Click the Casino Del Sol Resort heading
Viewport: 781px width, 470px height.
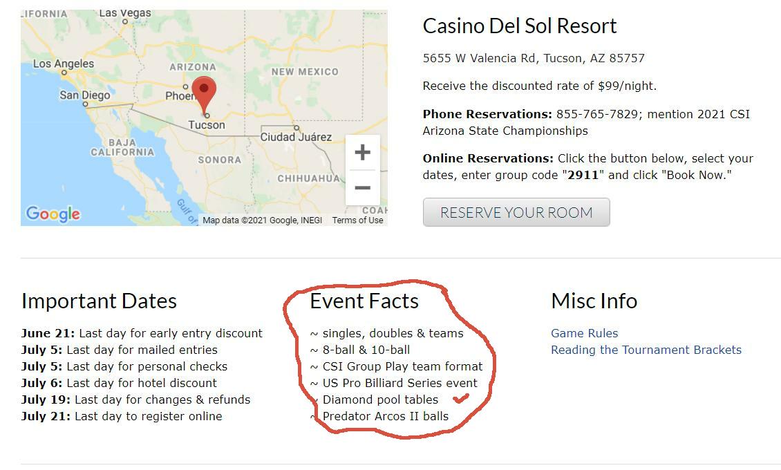[519, 26]
